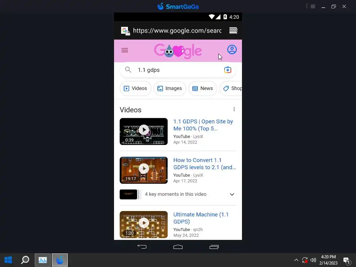Open the SmartGaGa hamburger menu in title bar
The height and width of the screenshot is (267, 356).
tap(313, 7)
